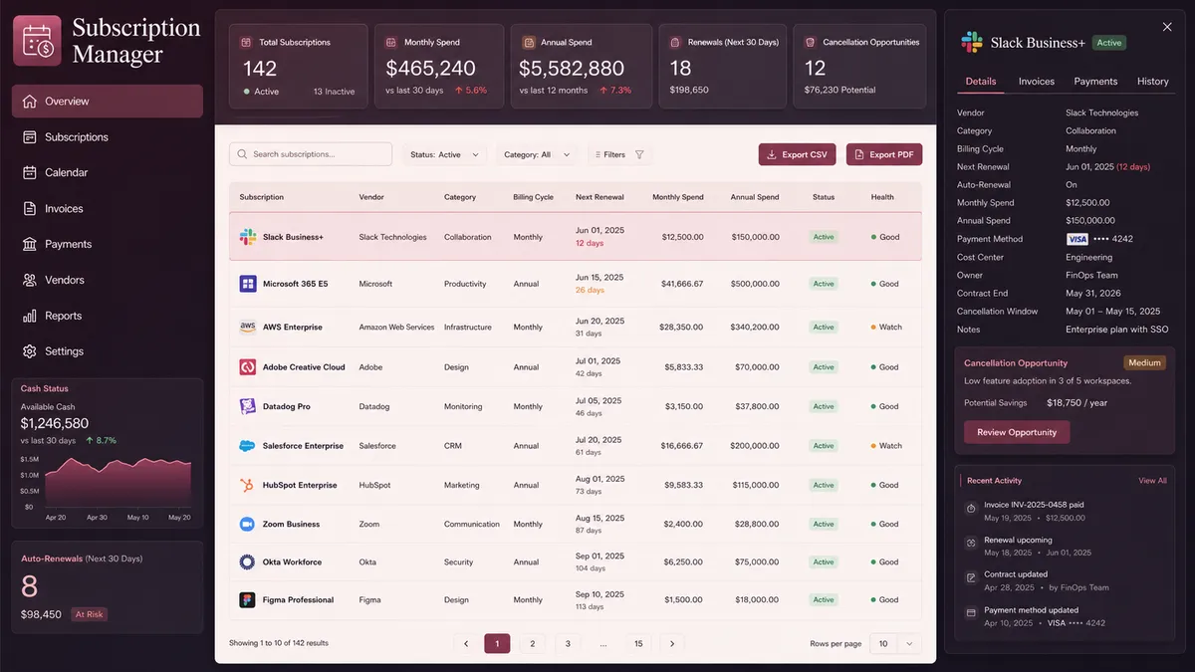1195x672 pixels.
Task: Go to page 2
Action: click(533, 644)
